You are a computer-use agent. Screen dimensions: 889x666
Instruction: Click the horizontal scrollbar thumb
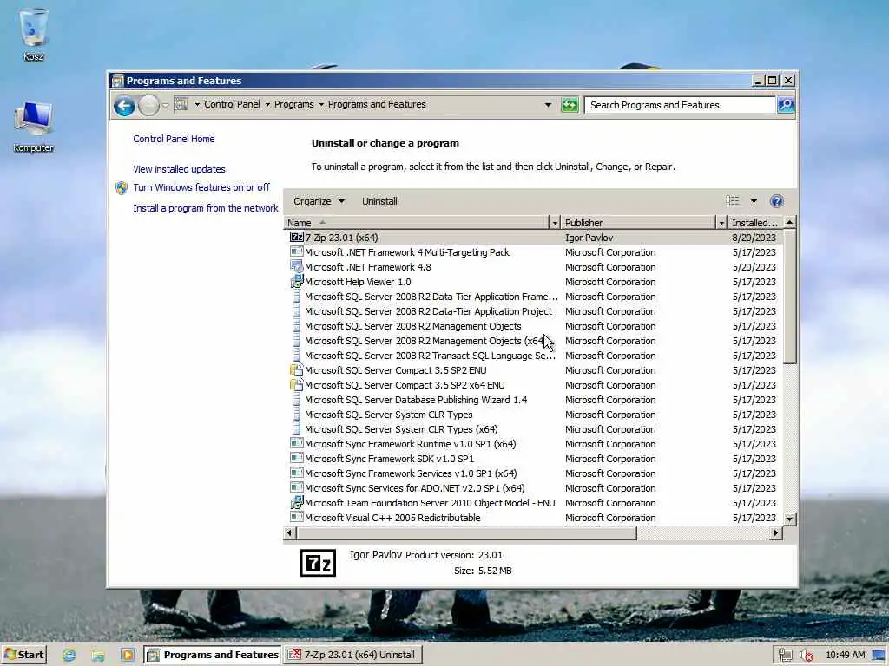coord(466,533)
